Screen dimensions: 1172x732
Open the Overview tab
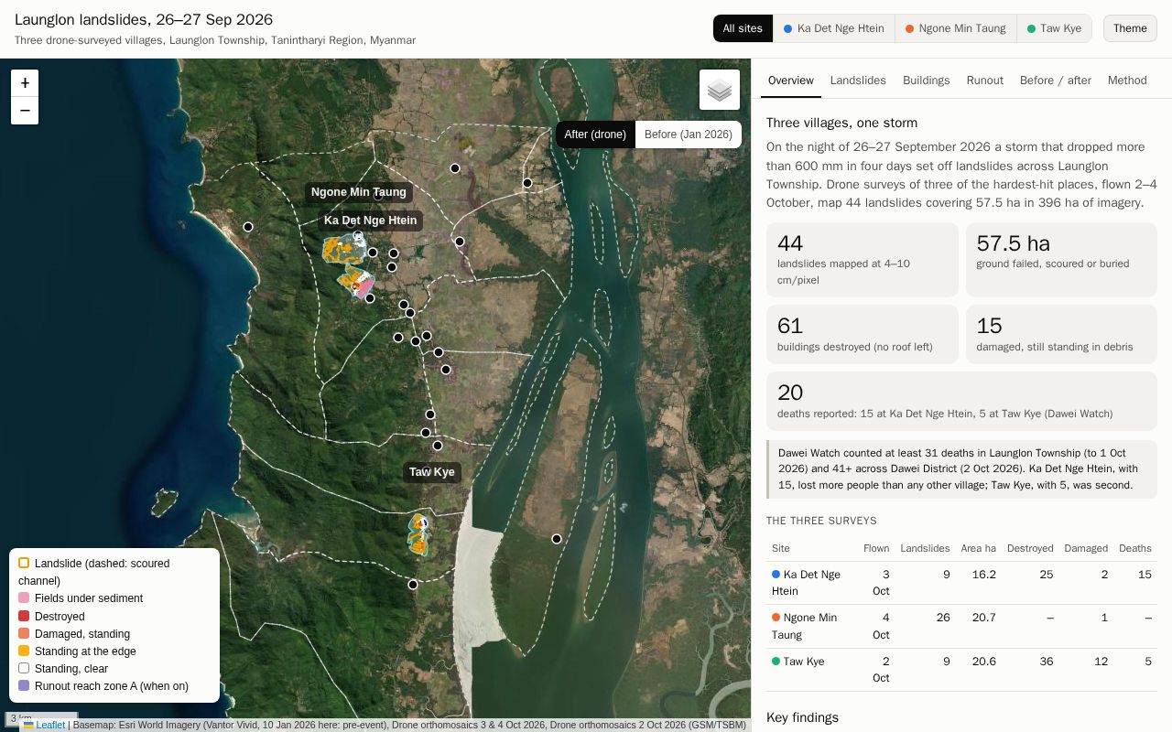coord(791,81)
